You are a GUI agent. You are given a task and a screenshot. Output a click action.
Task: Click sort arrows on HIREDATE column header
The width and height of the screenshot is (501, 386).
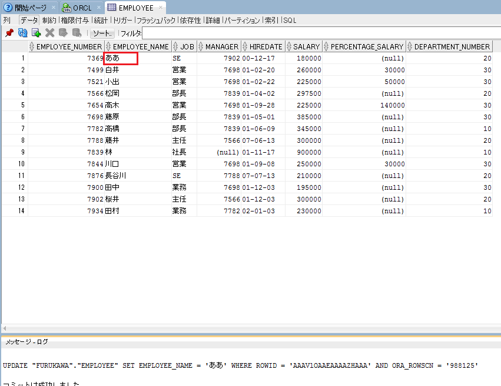[x=245, y=46]
